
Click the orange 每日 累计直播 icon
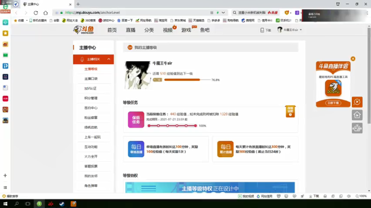coord(225,149)
